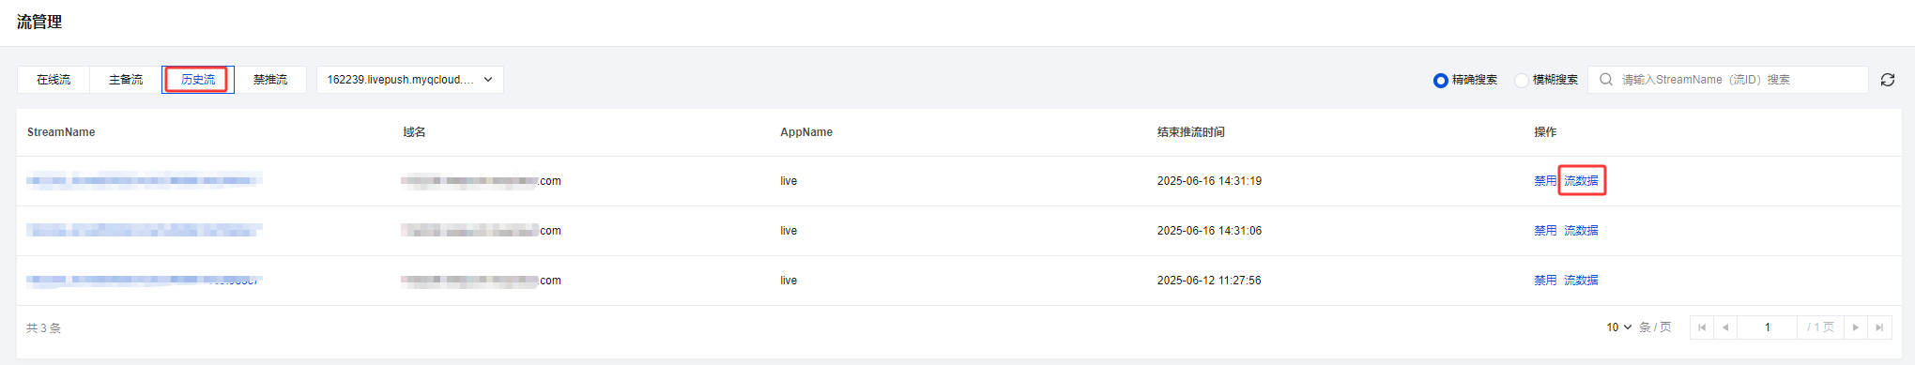Switch to the 在线流 tab

point(54,80)
